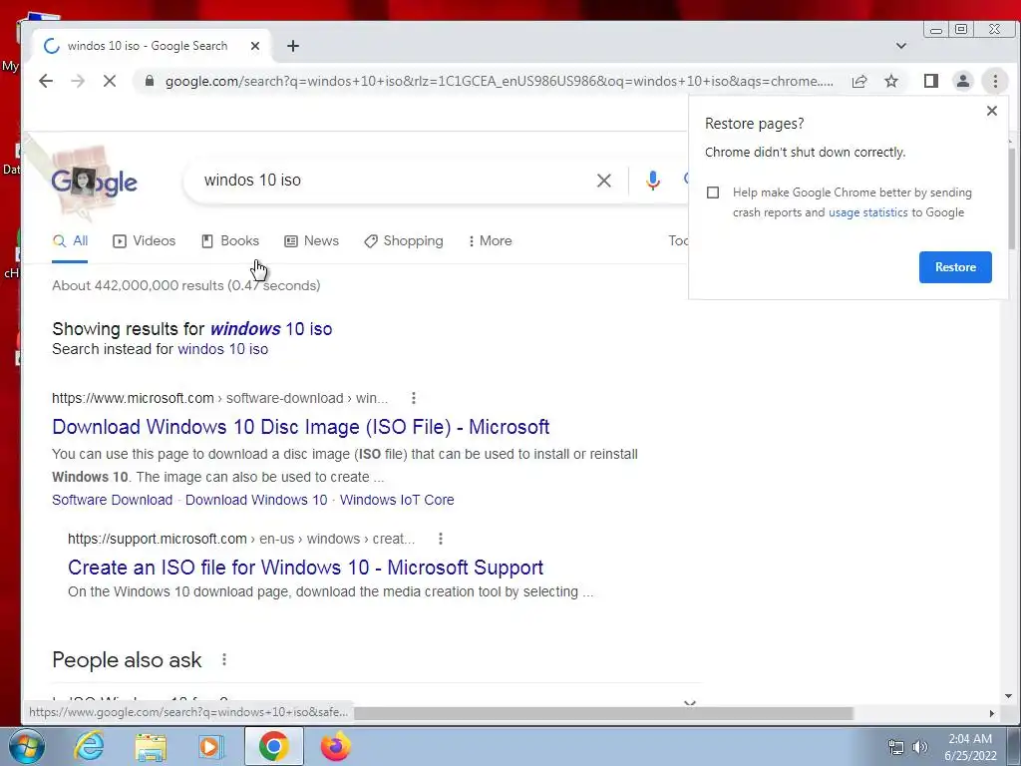
Task: Open the Software Download sitelink
Action: coord(112,500)
